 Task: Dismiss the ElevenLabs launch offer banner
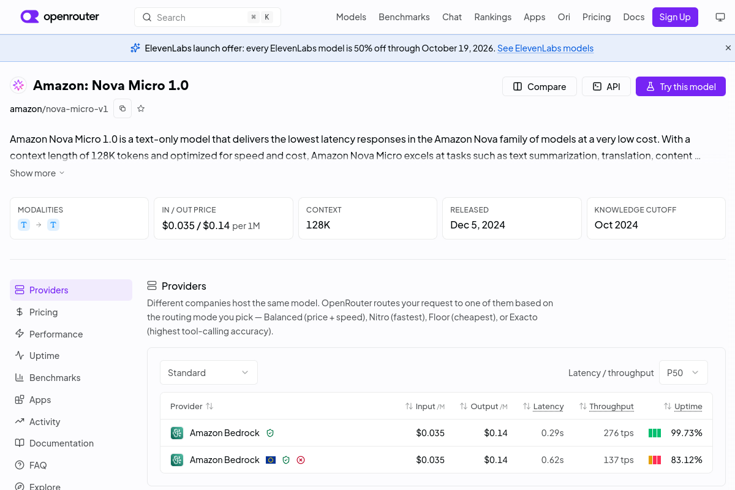[x=728, y=48]
